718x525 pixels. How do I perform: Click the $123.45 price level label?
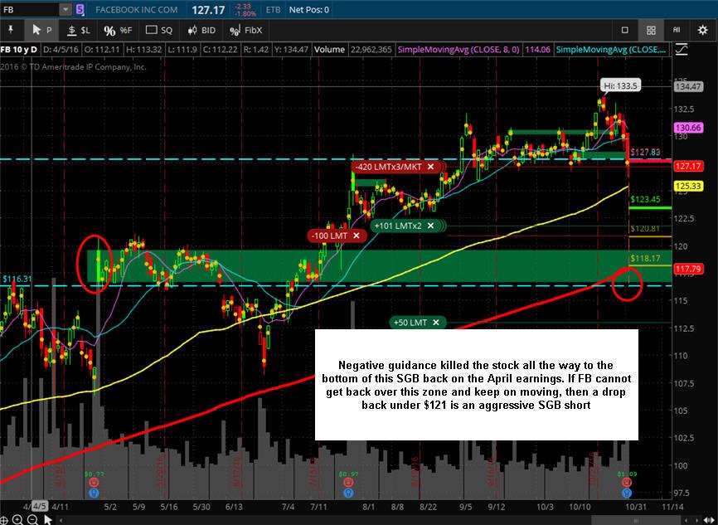pos(645,199)
